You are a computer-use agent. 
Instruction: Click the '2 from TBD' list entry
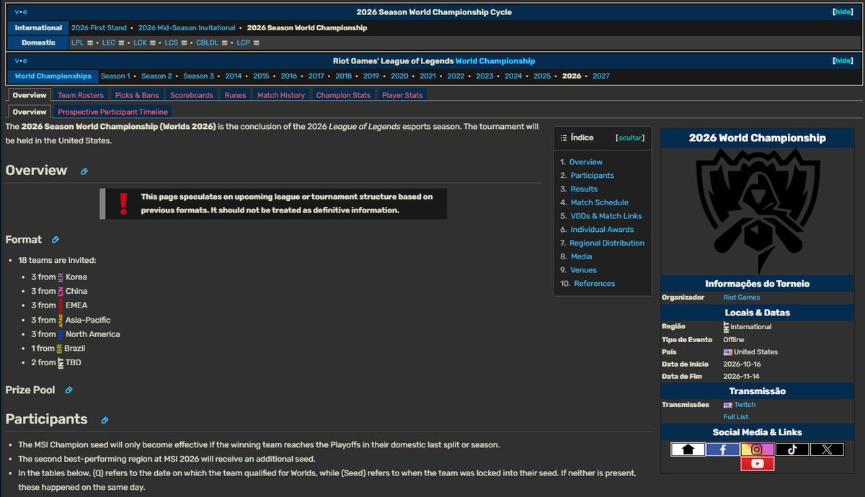[56, 363]
